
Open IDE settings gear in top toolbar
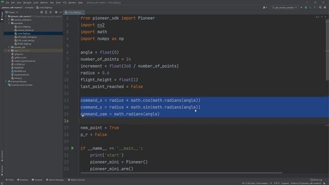click(325, 7)
